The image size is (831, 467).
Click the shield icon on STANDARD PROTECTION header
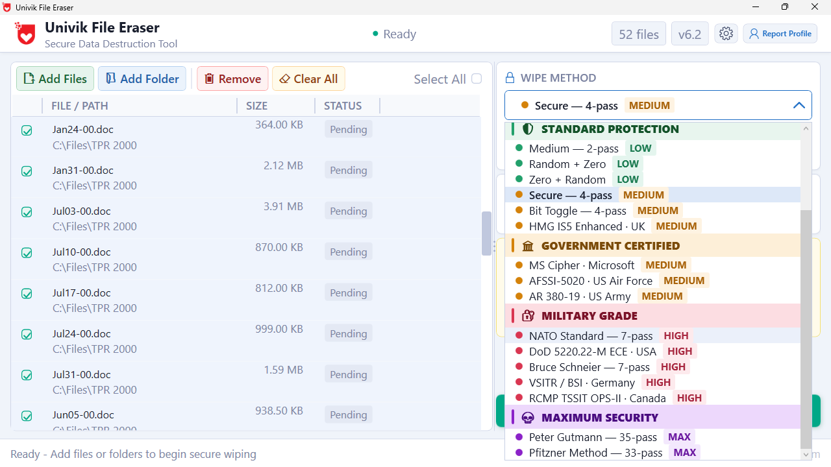(527, 128)
